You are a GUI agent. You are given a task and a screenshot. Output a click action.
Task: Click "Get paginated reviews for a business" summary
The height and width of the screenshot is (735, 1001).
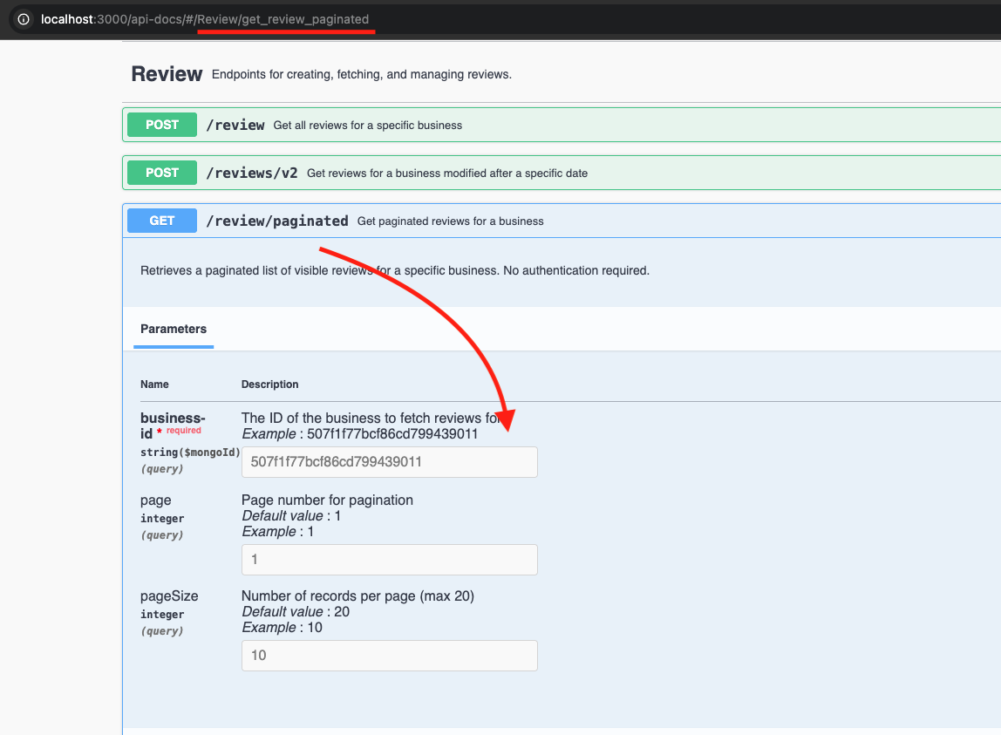coord(450,221)
